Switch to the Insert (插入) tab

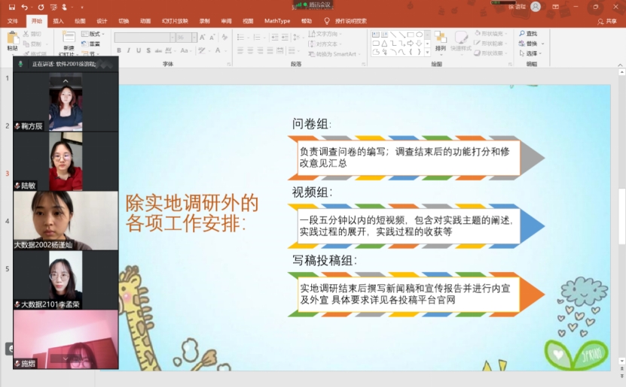pos(58,21)
